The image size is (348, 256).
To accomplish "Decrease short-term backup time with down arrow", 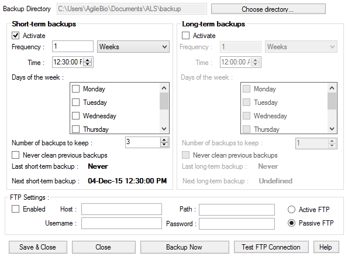I will (88, 64).
